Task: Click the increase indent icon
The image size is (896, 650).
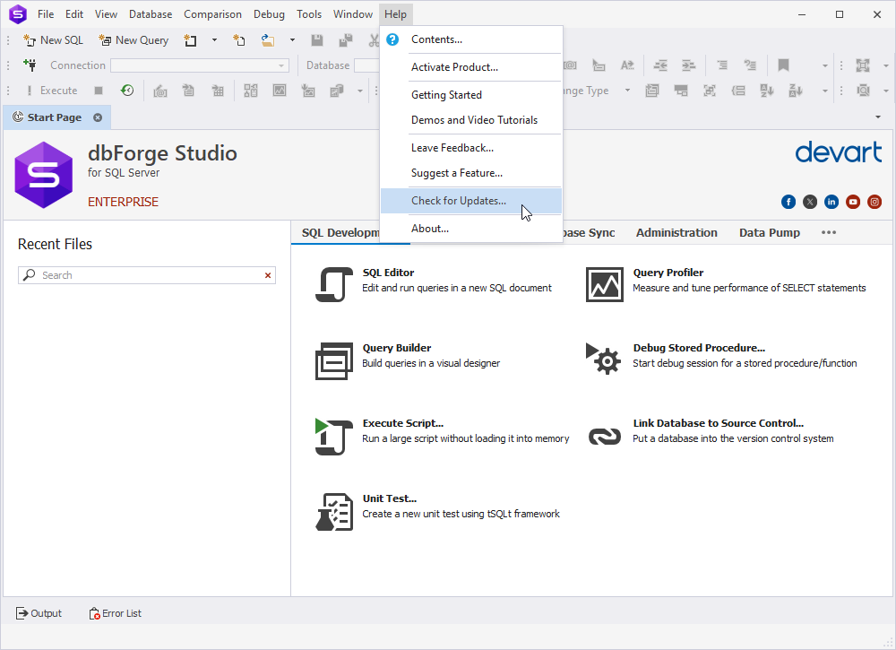Action: point(688,65)
